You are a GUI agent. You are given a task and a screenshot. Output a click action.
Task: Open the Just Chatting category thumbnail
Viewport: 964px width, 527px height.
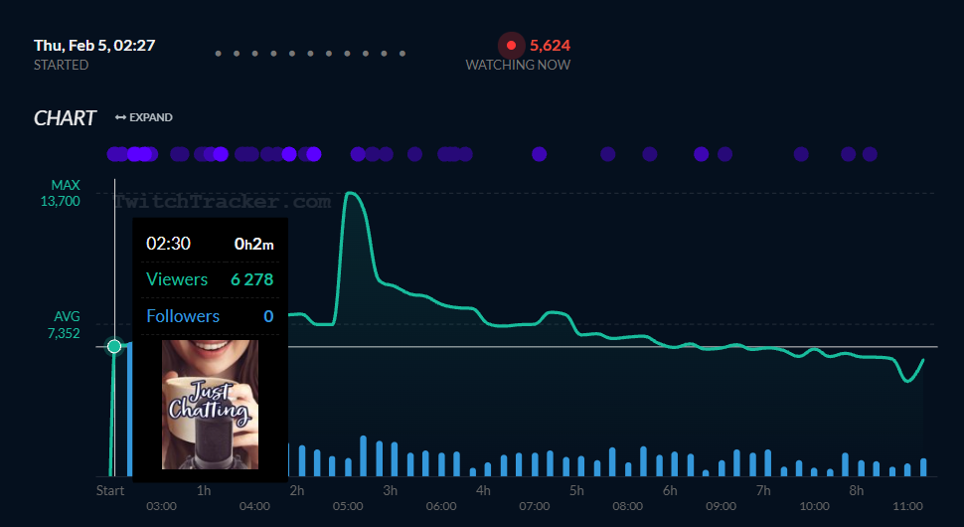211,405
